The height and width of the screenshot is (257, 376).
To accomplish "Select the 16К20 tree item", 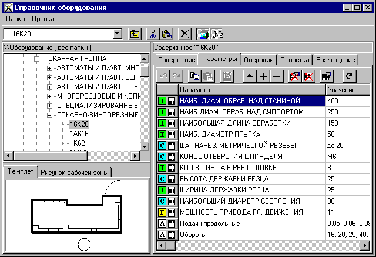I will coord(79,124).
